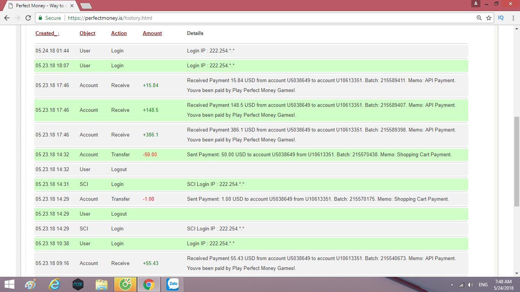
Task: Switch to Chrome in the taskbar
Action: click(149, 284)
